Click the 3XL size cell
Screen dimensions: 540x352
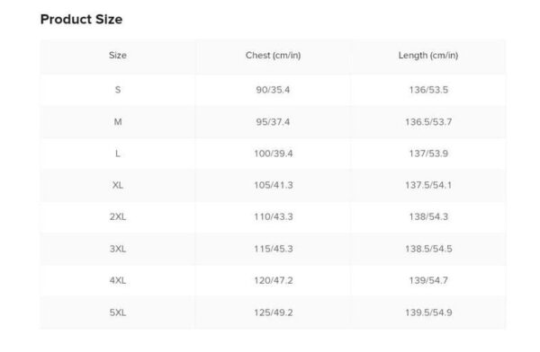tap(118, 249)
